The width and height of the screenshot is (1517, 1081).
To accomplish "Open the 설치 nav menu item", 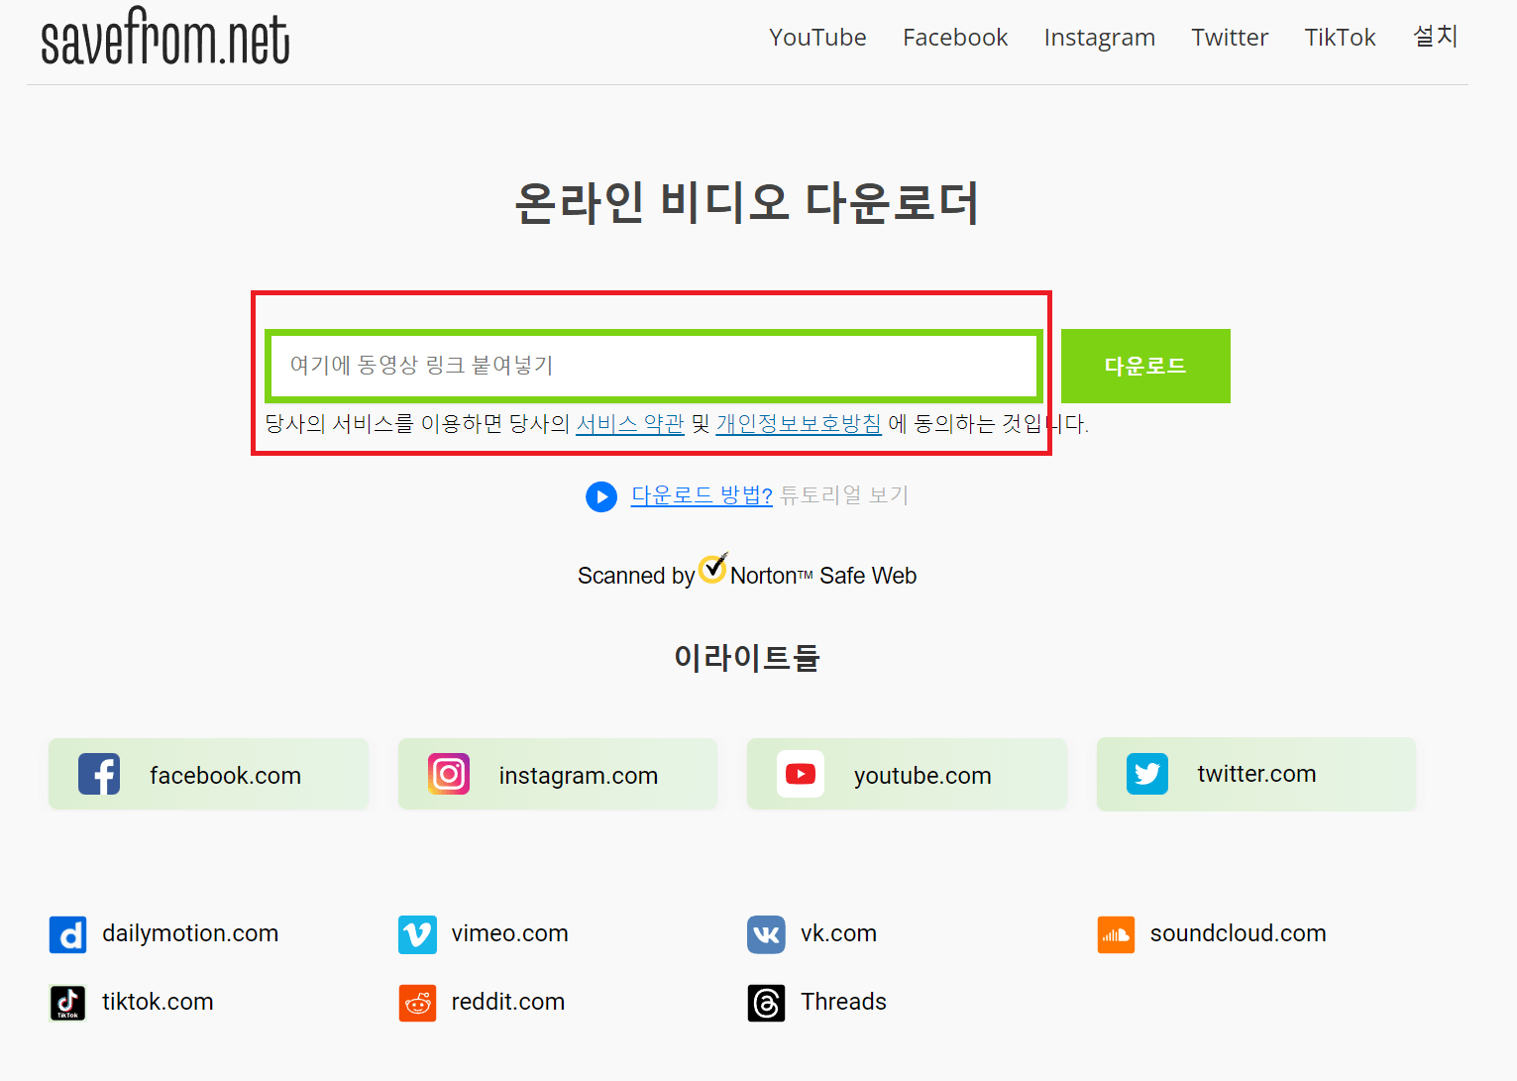I will pyautogui.click(x=1435, y=37).
